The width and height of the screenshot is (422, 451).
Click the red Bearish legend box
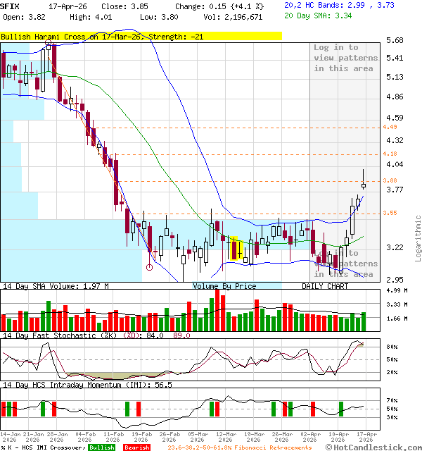(x=136, y=447)
